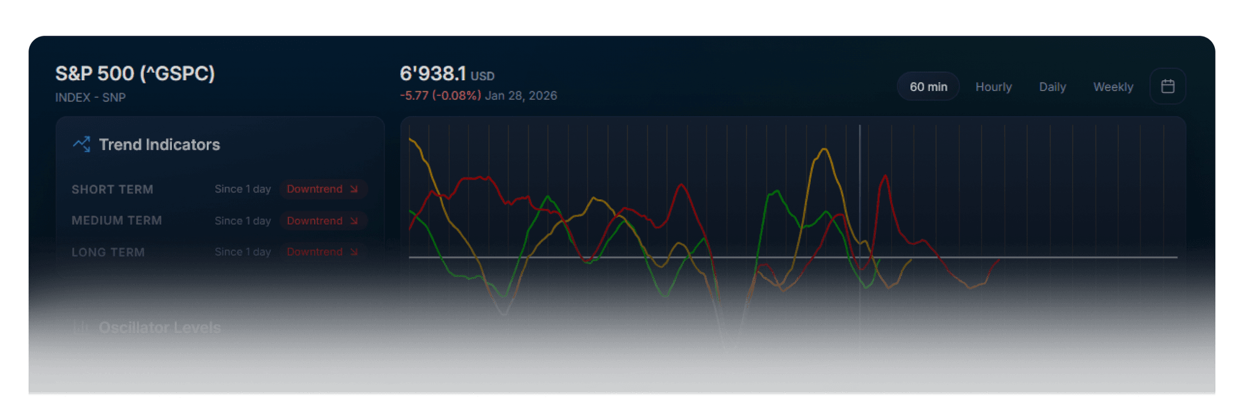Switch to the Weekly timeframe tab
This screenshot has height=405, width=1244.
point(1113,87)
